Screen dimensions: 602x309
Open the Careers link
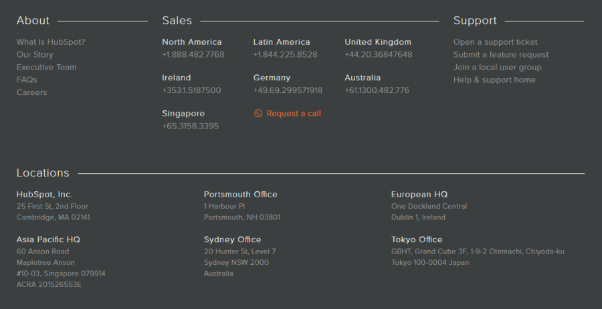point(31,93)
